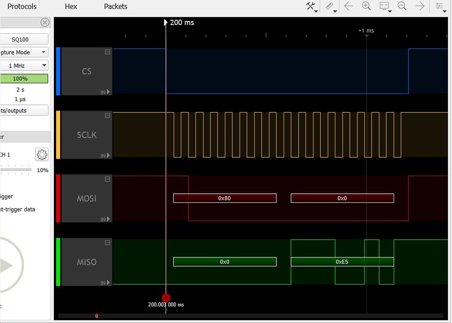Open the 1 MHz sampling rate dropdown

(x=24, y=66)
